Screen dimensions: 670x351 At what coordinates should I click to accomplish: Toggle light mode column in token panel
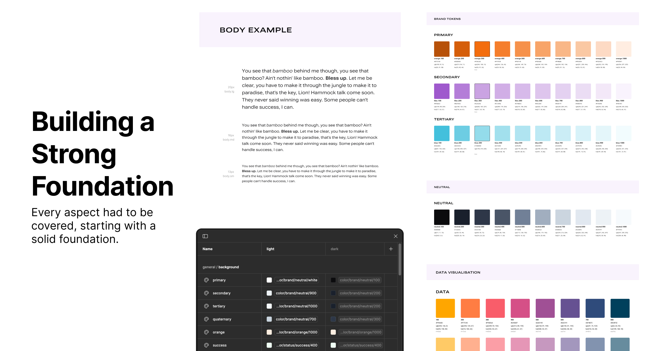point(270,249)
